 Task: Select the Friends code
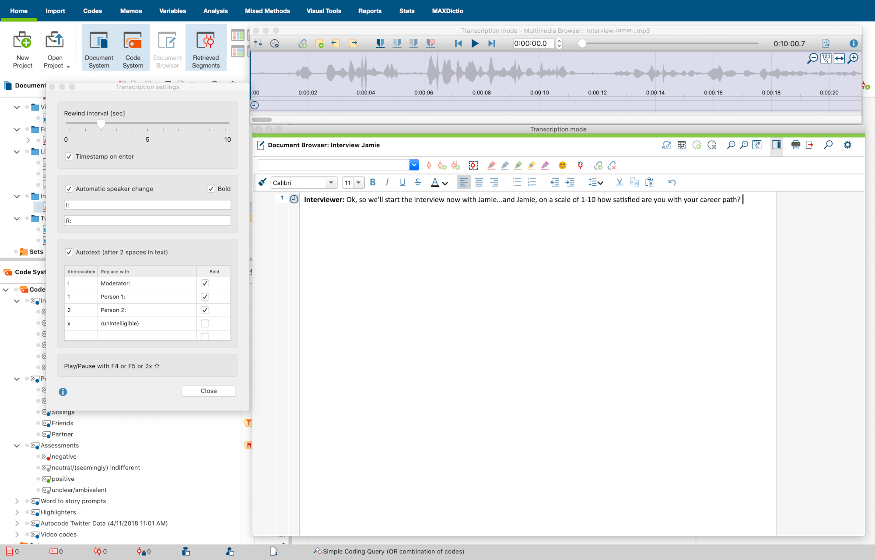[62, 423]
